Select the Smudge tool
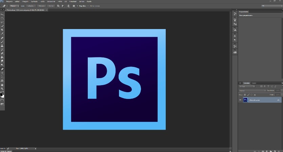283x152 pixels. [2, 61]
